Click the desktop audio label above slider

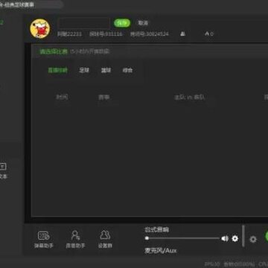(156, 230)
